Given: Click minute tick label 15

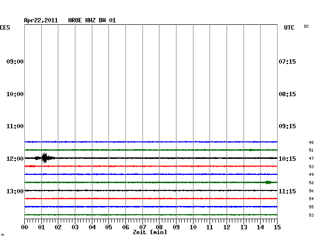Looking at the screenshot, I should click(x=277, y=227).
